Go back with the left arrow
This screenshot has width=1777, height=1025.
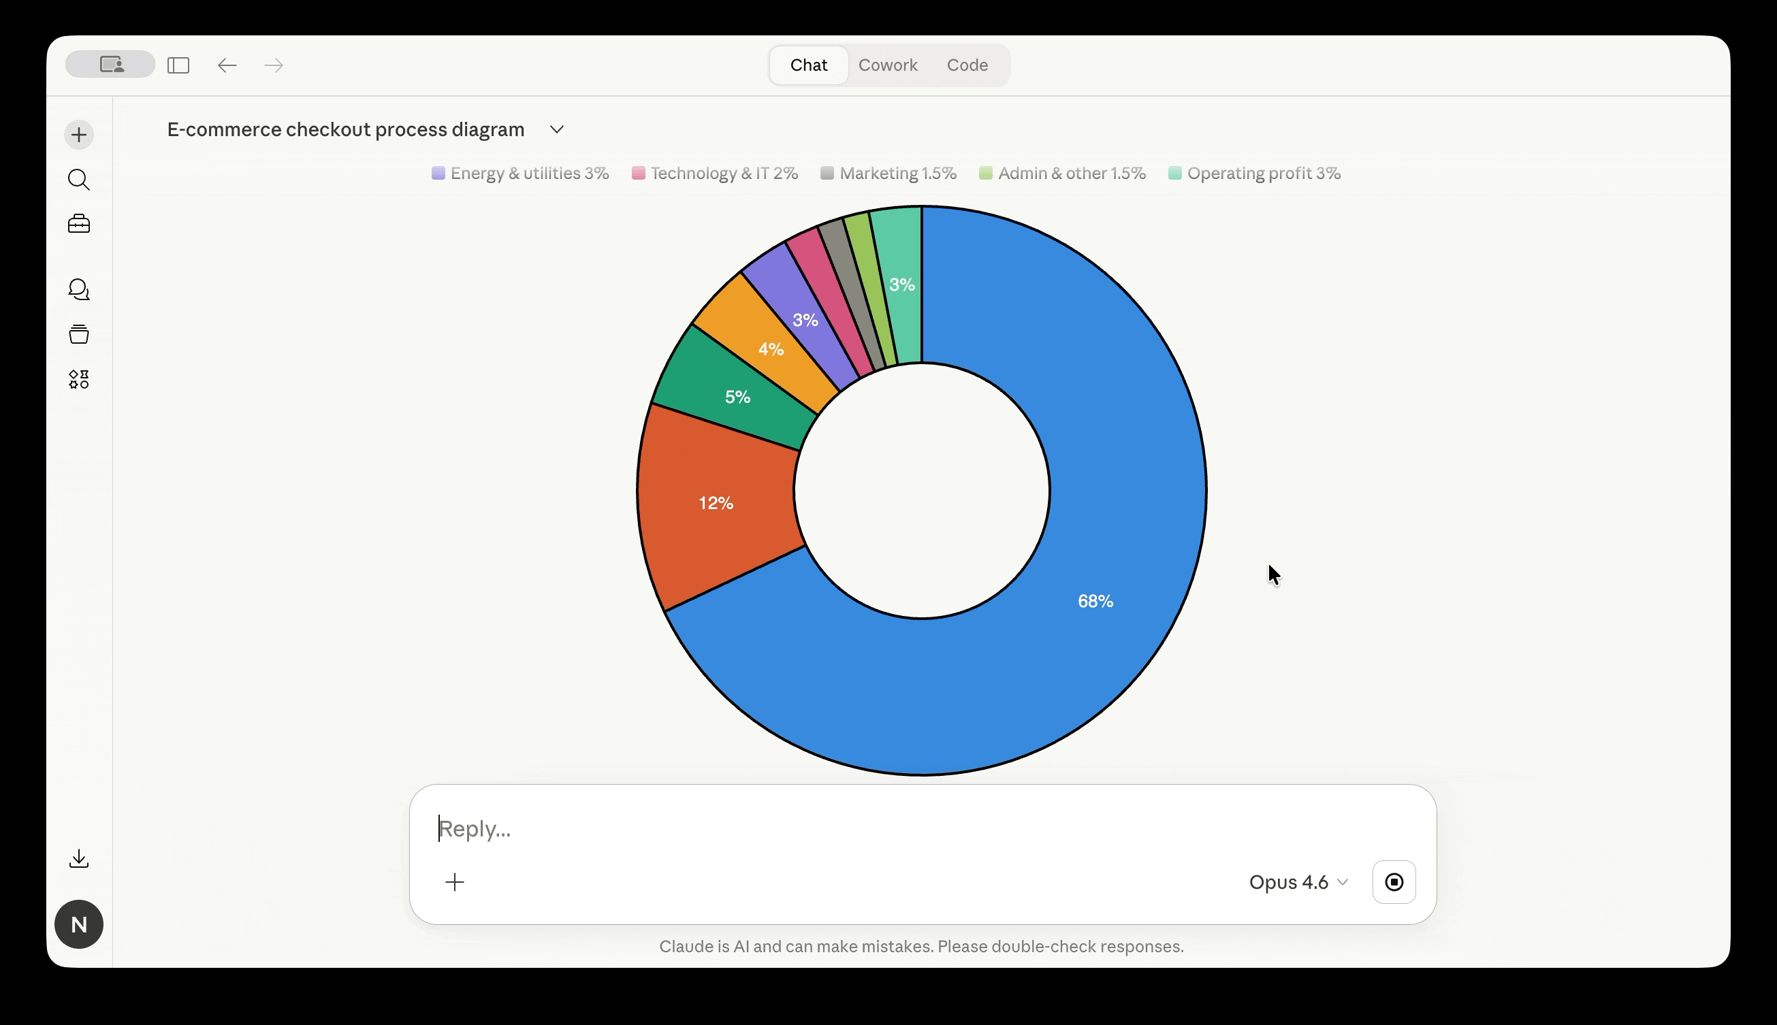pyautogui.click(x=227, y=65)
